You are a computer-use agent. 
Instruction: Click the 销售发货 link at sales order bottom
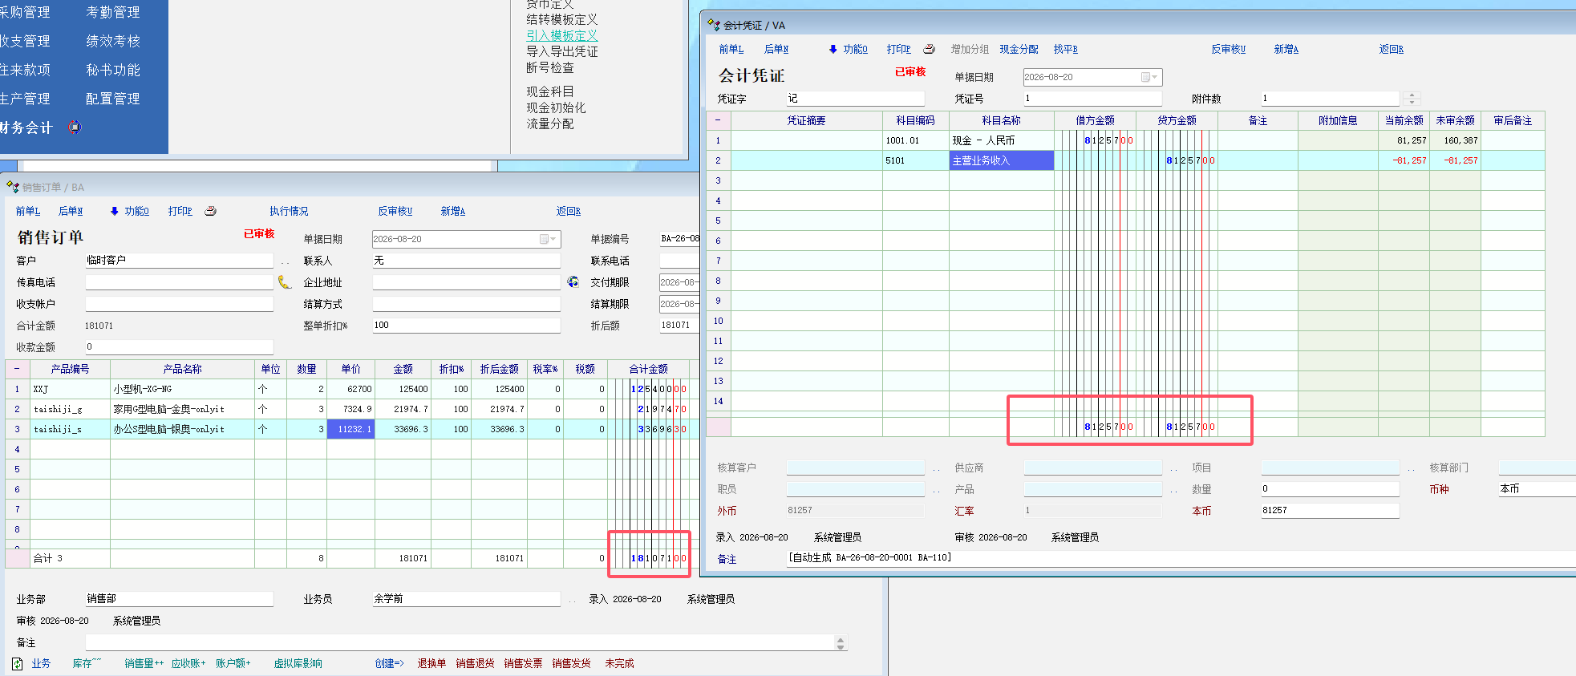(x=571, y=663)
